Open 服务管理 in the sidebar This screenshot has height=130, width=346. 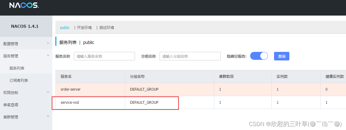tap(11, 56)
